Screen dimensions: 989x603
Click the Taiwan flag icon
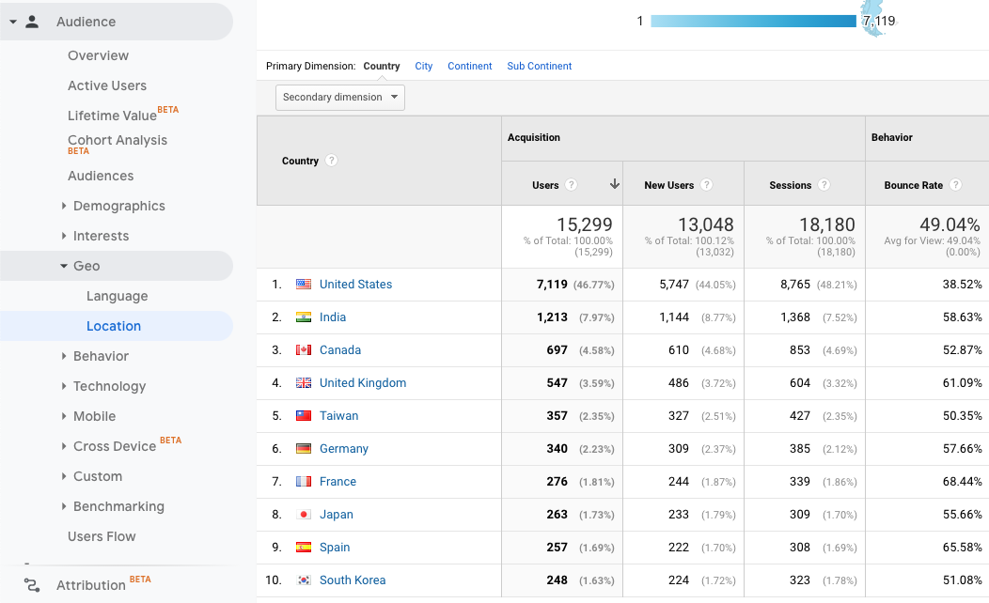pyautogui.click(x=304, y=416)
